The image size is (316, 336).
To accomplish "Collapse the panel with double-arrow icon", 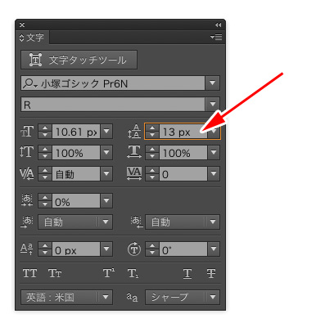I will tap(218, 25).
